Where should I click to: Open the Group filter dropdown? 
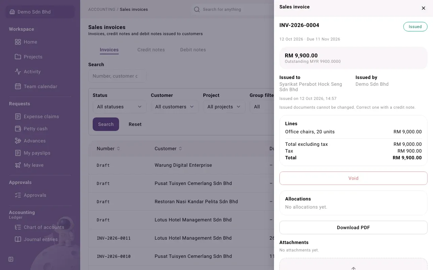[x=262, y=107]
